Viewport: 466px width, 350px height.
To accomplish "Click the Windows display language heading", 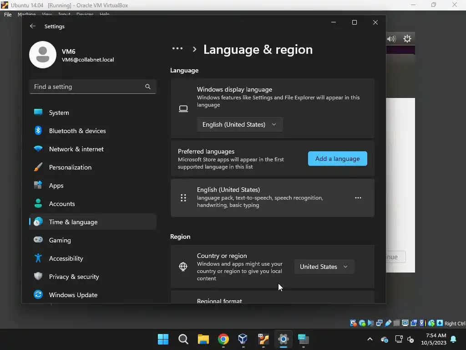I will pos(234,89).
